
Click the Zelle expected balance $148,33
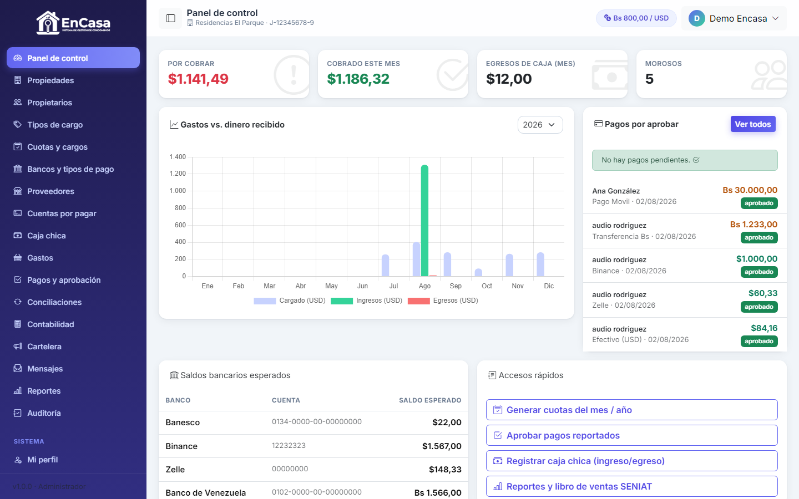[x=445, y=470]
